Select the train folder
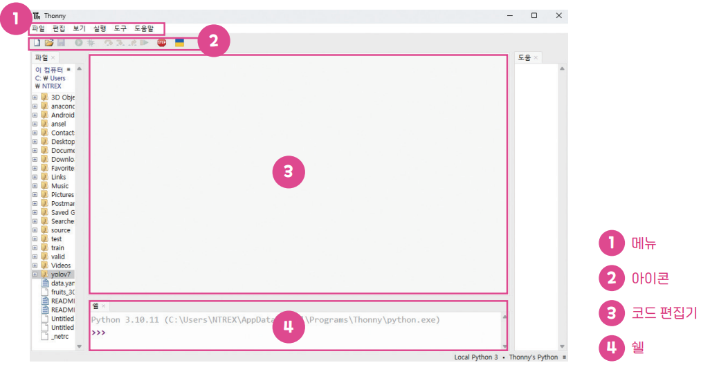Screen dimensions: 701x365 coord(58,248)
